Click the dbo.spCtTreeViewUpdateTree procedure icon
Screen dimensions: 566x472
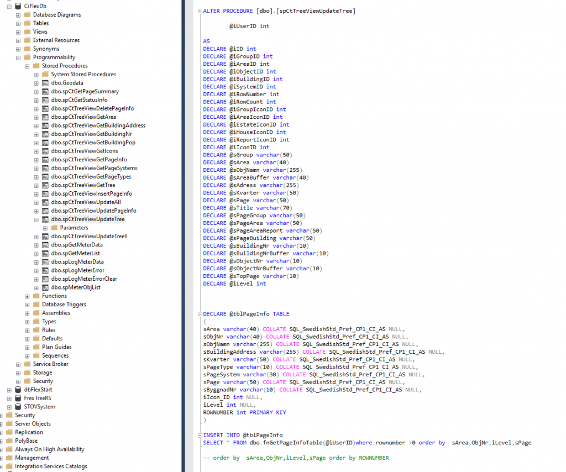coord(45,219)
